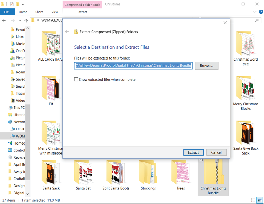
Task: Cancel the extract dialog
Action: [216, 152]
